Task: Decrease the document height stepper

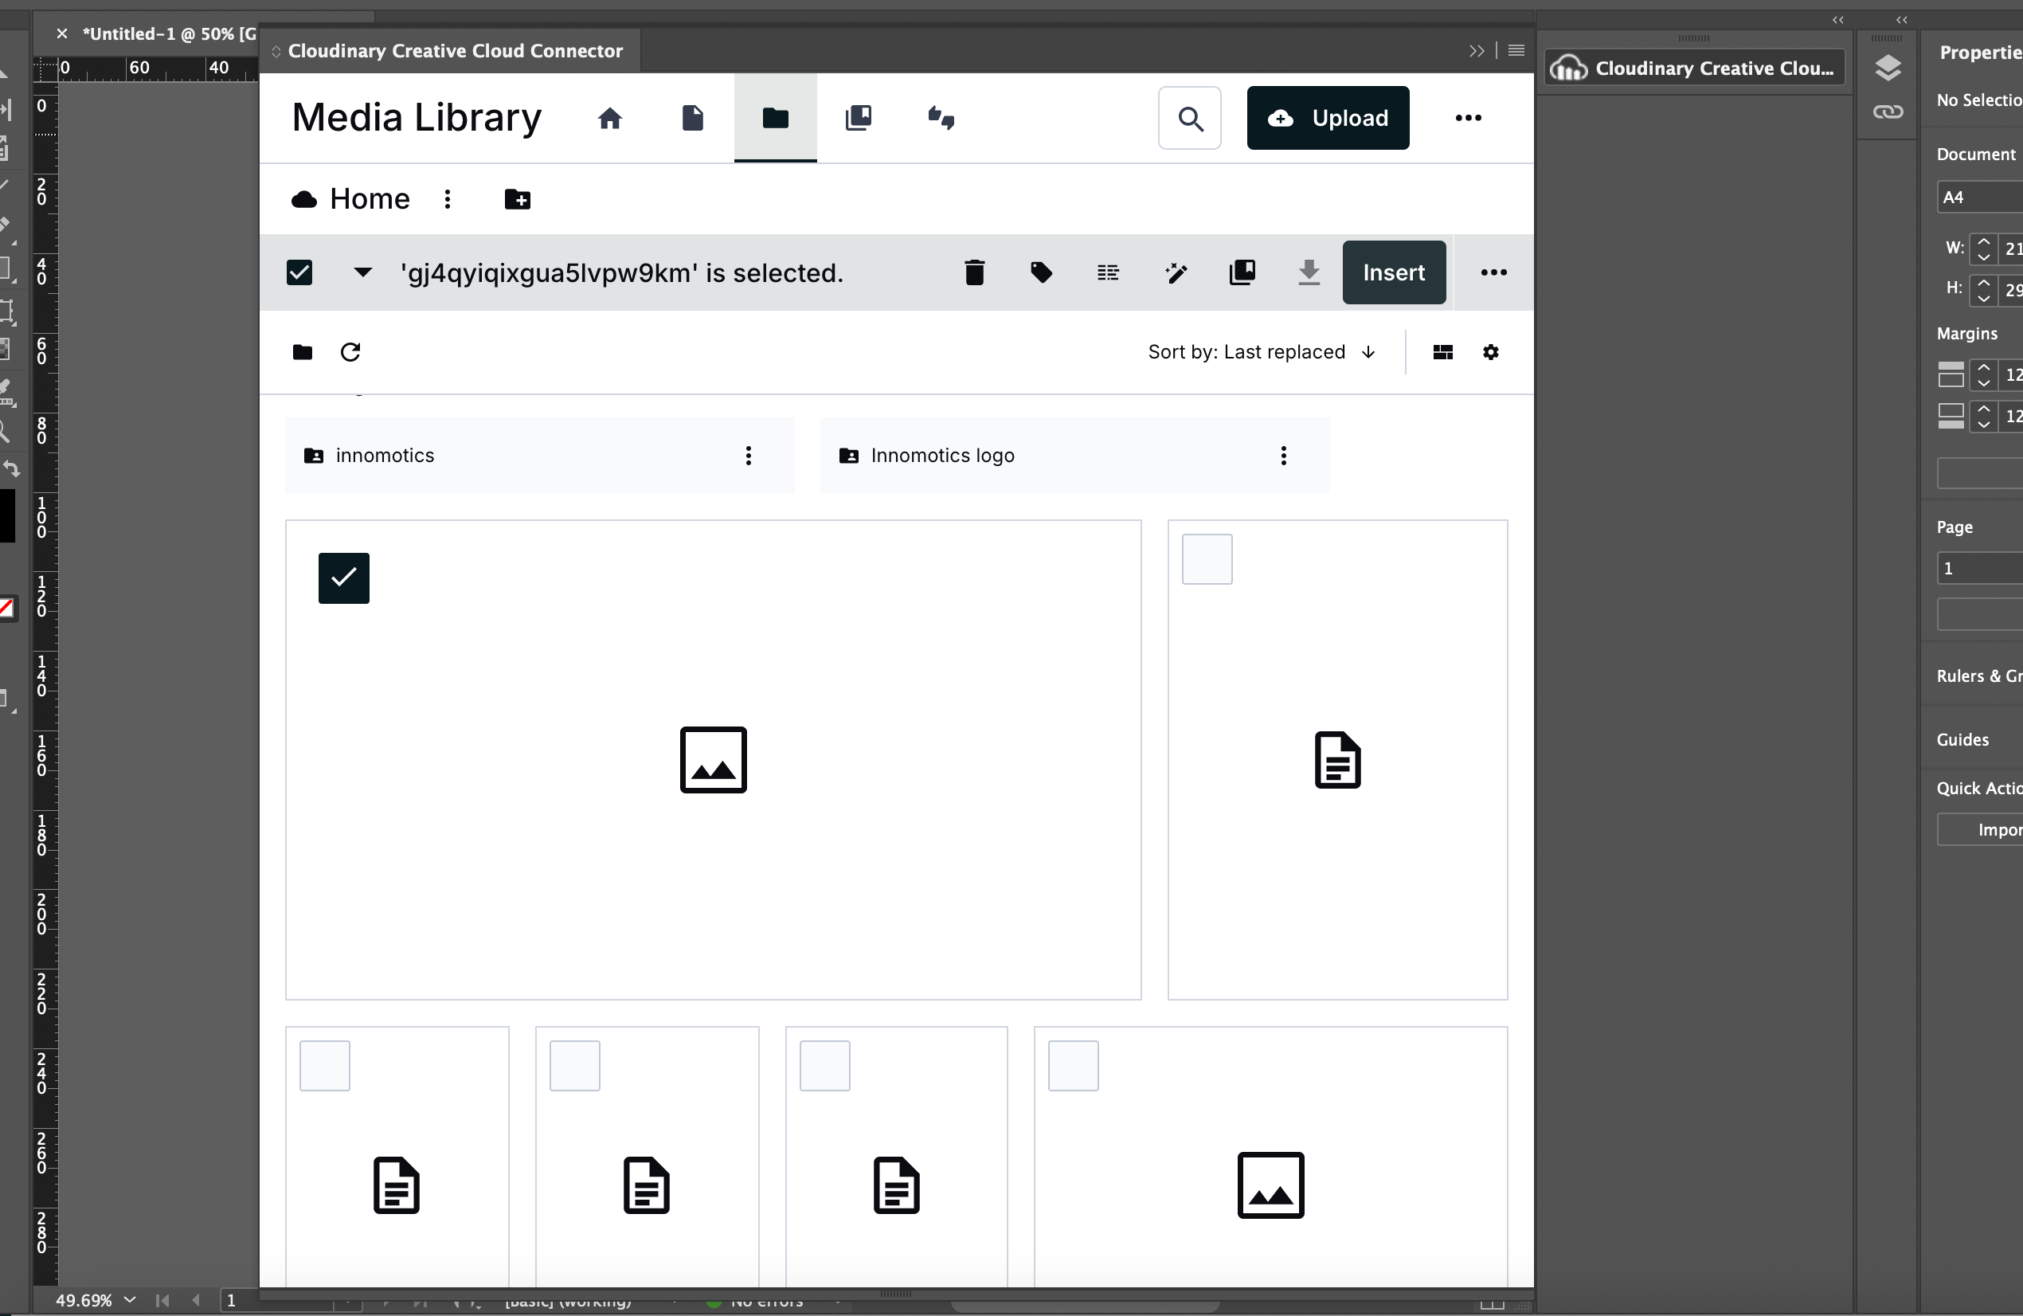Action: pyautogui.click(x=1983, y=298)
